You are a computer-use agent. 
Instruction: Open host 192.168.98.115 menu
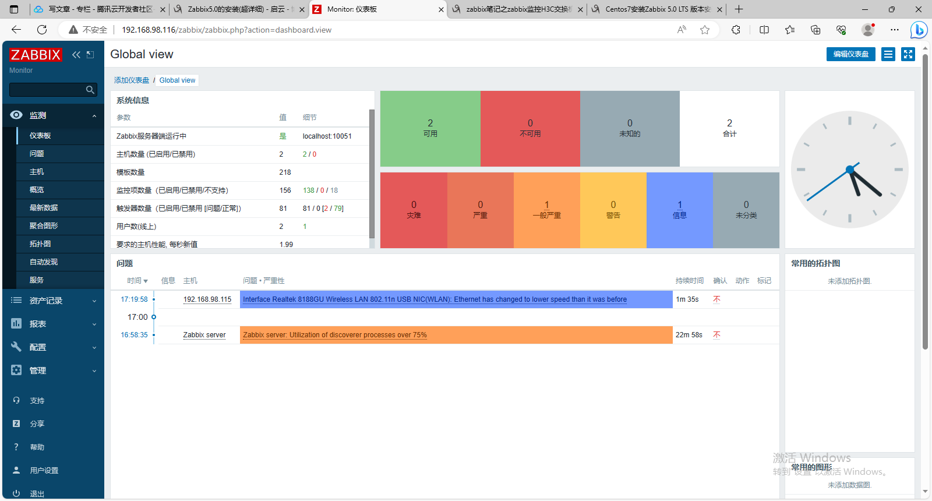pos(207,299)
